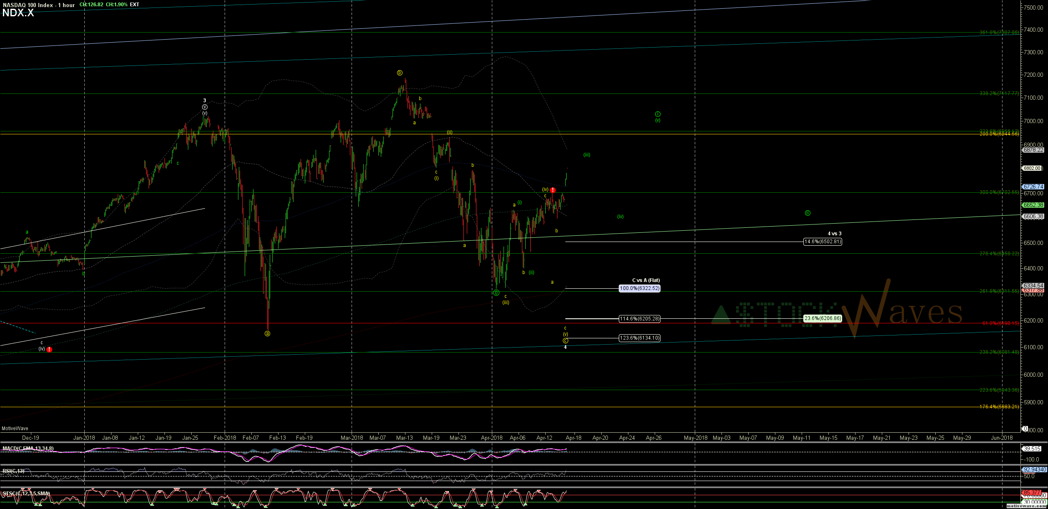Image resolution: width=1048 pixels, height=509 pixels.
Task: Click the 6878.22 price tag on the axis
Action: pyautogui.click(x=1032, y=150)
